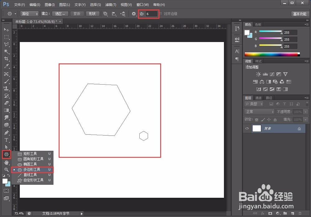Add Brightness/Contrast adjustment icon
The width and height of the screenshot is (311, 217).
258,74
